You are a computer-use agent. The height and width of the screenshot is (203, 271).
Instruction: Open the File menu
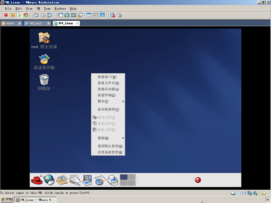tap(8, 8)
